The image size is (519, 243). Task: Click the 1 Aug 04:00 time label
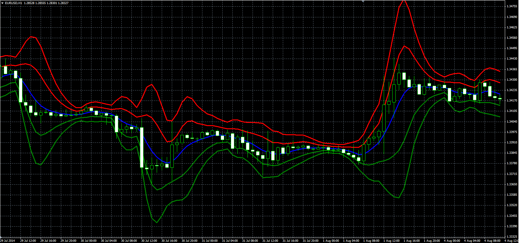click(x=351, y=241)
